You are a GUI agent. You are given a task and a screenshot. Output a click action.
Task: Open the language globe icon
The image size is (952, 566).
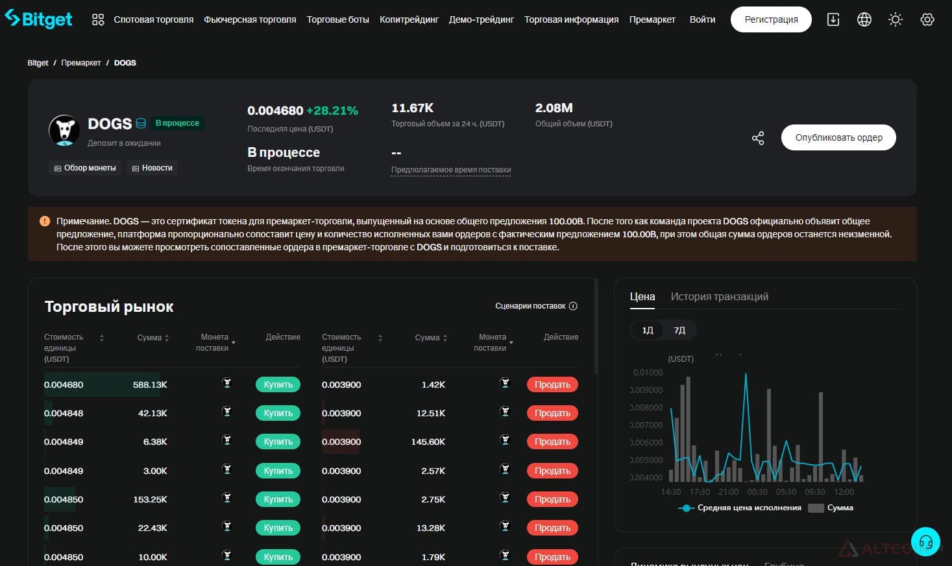pos(864,19)
